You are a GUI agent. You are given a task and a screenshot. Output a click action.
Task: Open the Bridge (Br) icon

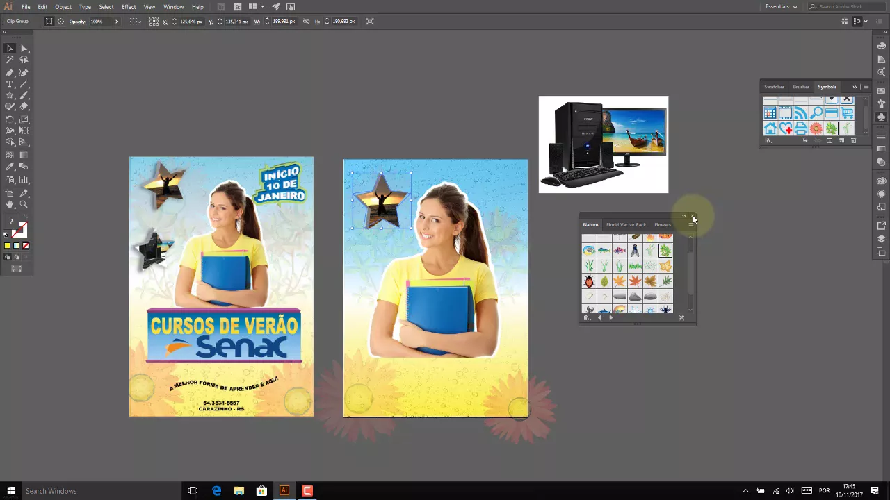pos(220,6)
